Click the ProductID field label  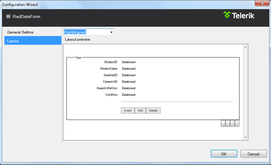(x=111, y=62)
